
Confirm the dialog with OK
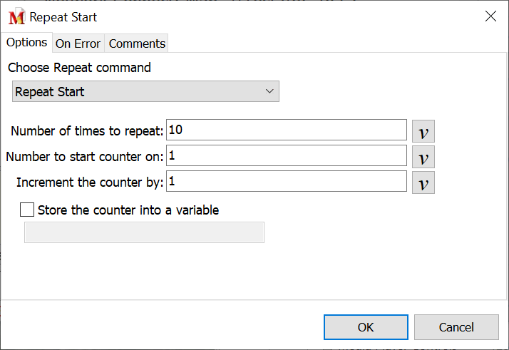366,327
